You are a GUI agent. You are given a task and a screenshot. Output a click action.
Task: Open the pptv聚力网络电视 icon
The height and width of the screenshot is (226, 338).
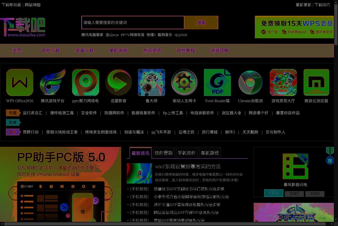coord(86,82)
